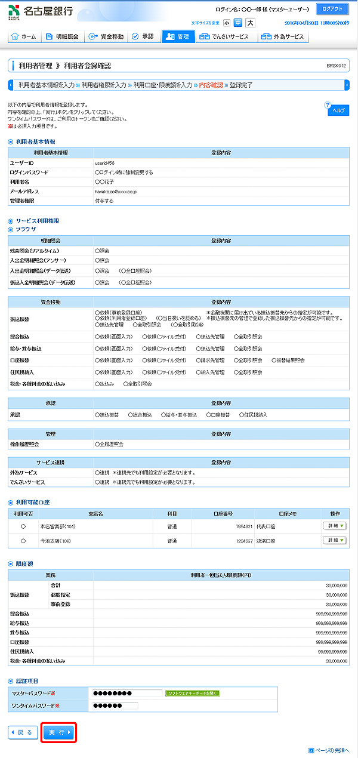Open the 明細照会 tab

(x=62, y=36)
